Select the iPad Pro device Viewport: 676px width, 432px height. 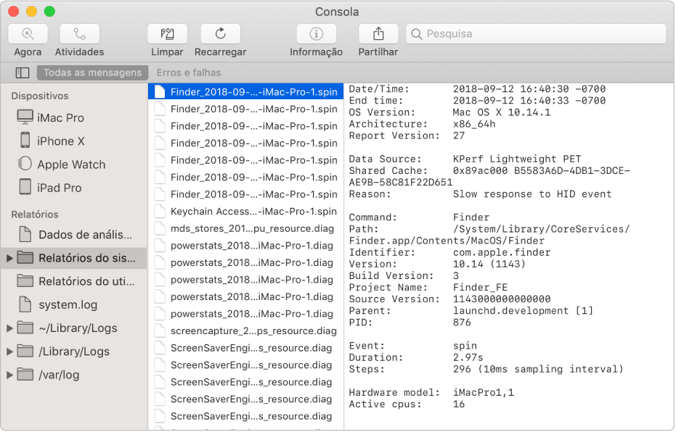click(74, 188)
